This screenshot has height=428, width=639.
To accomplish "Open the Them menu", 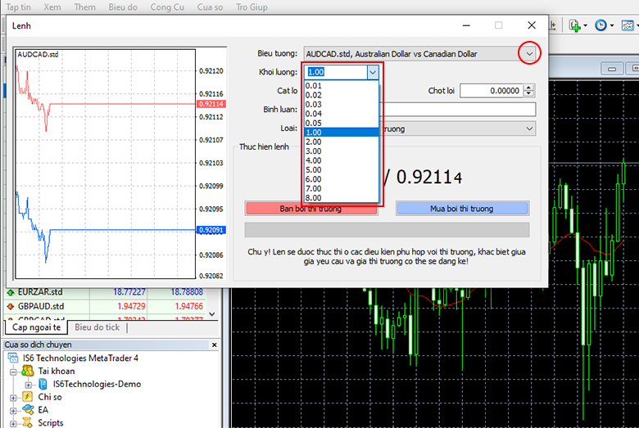I will [x=84, y=7].
